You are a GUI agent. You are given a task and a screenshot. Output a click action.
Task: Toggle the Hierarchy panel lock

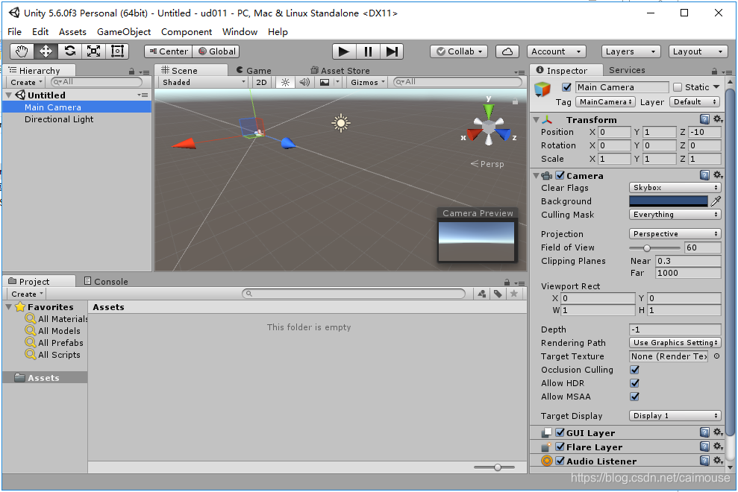click(x=132, y=72)
